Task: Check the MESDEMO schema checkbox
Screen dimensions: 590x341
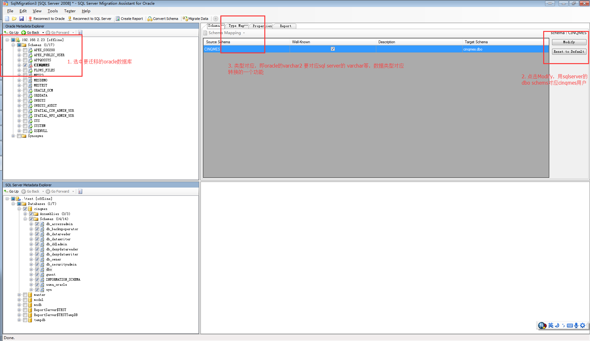Action: click(25, 80)
